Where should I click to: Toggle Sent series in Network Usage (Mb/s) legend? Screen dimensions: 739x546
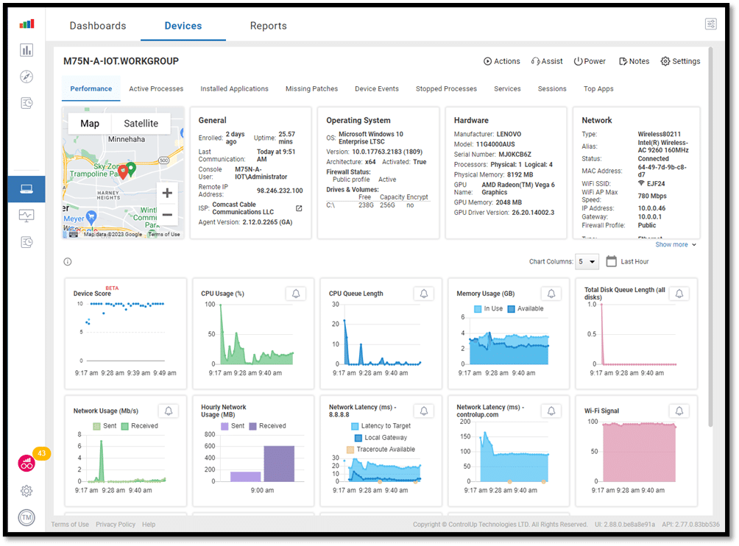105,426
